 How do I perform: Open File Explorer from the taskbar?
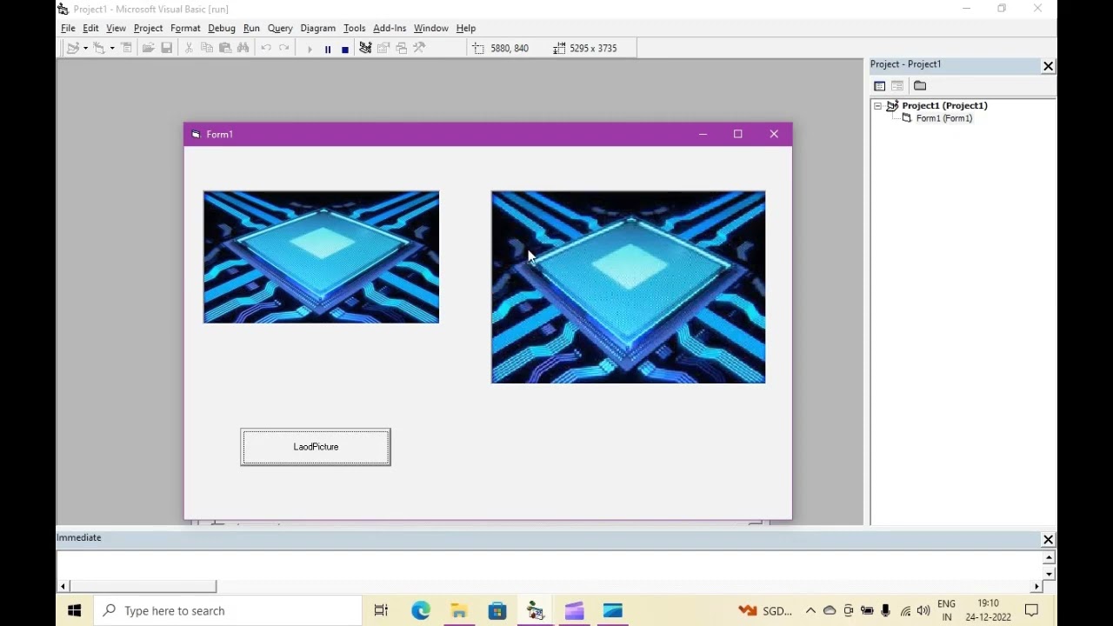coord(459,611)
